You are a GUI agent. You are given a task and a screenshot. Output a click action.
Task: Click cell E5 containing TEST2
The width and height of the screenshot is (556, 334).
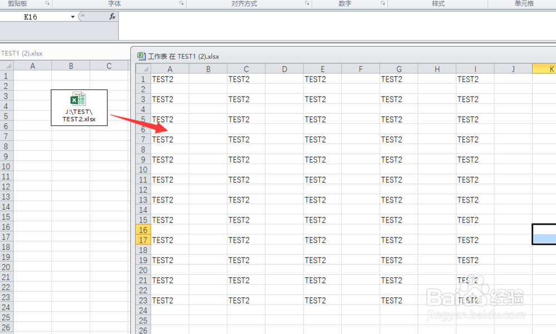(x=322, y=120)
